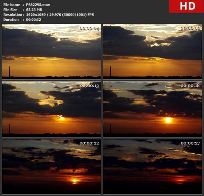Open the thumbnail stamped 00:00:22
The width and height of the screenshot is (204, 196).
51,167
